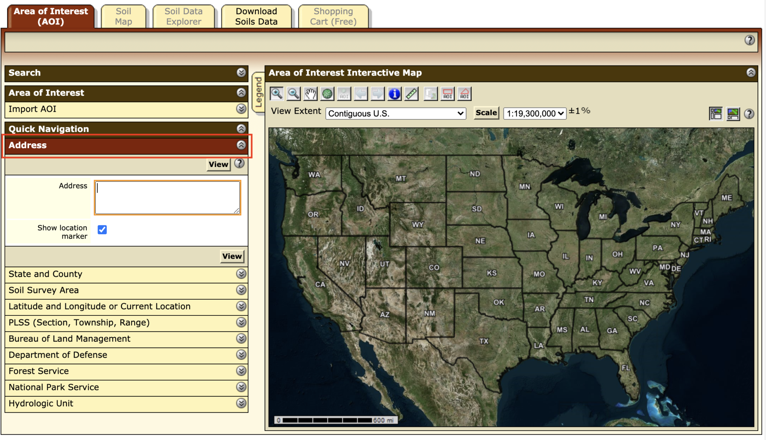Viewport: 766px width, 440px height.
Task: Select the Pan tool on the map toolbar
Action: pyautogui.click(x=310, y=94)
